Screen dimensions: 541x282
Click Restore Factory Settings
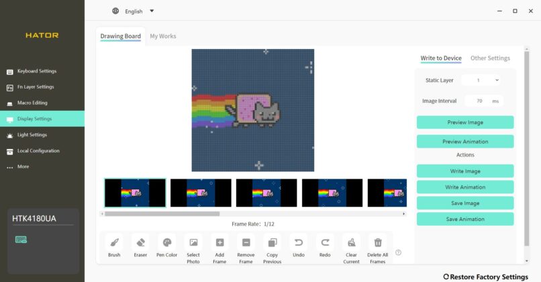[x=485, y=277]
